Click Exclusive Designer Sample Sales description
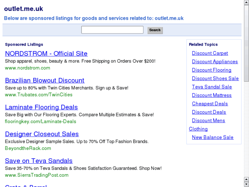Screen dimensions: 249x187 (77, 141)
